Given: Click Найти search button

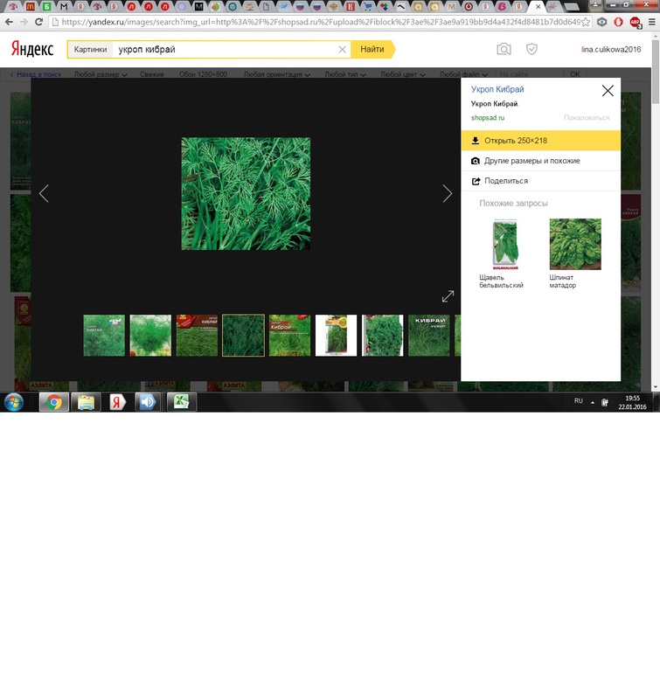Looking at the screenshot, I should click(x=372, y=50).
